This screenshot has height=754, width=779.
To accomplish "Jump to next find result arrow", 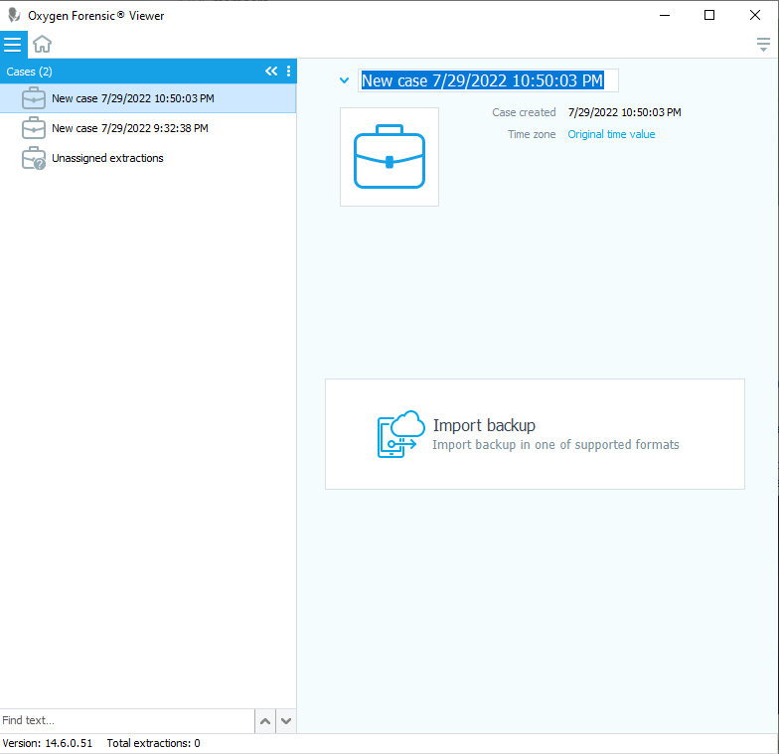I will pos(286,721).
